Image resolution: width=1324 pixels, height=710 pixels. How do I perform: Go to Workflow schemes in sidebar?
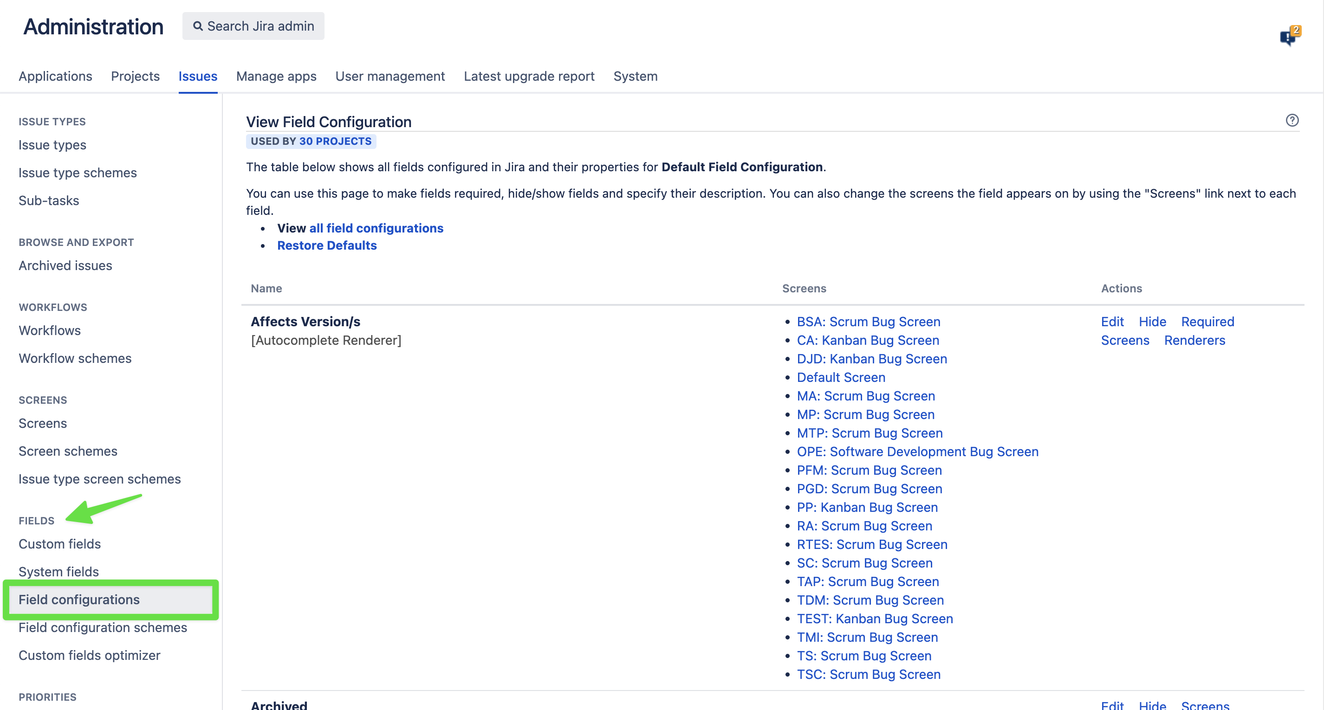click(75, 358)
